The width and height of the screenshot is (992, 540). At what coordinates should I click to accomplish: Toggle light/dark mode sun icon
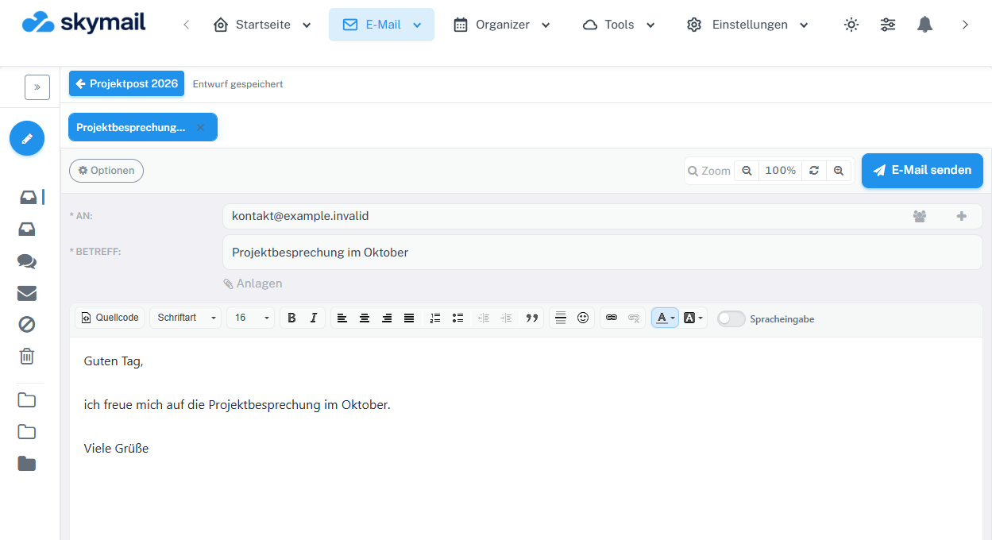(851, 25)
